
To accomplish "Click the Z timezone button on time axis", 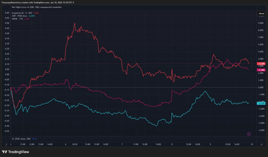I will tap(6, 144).
